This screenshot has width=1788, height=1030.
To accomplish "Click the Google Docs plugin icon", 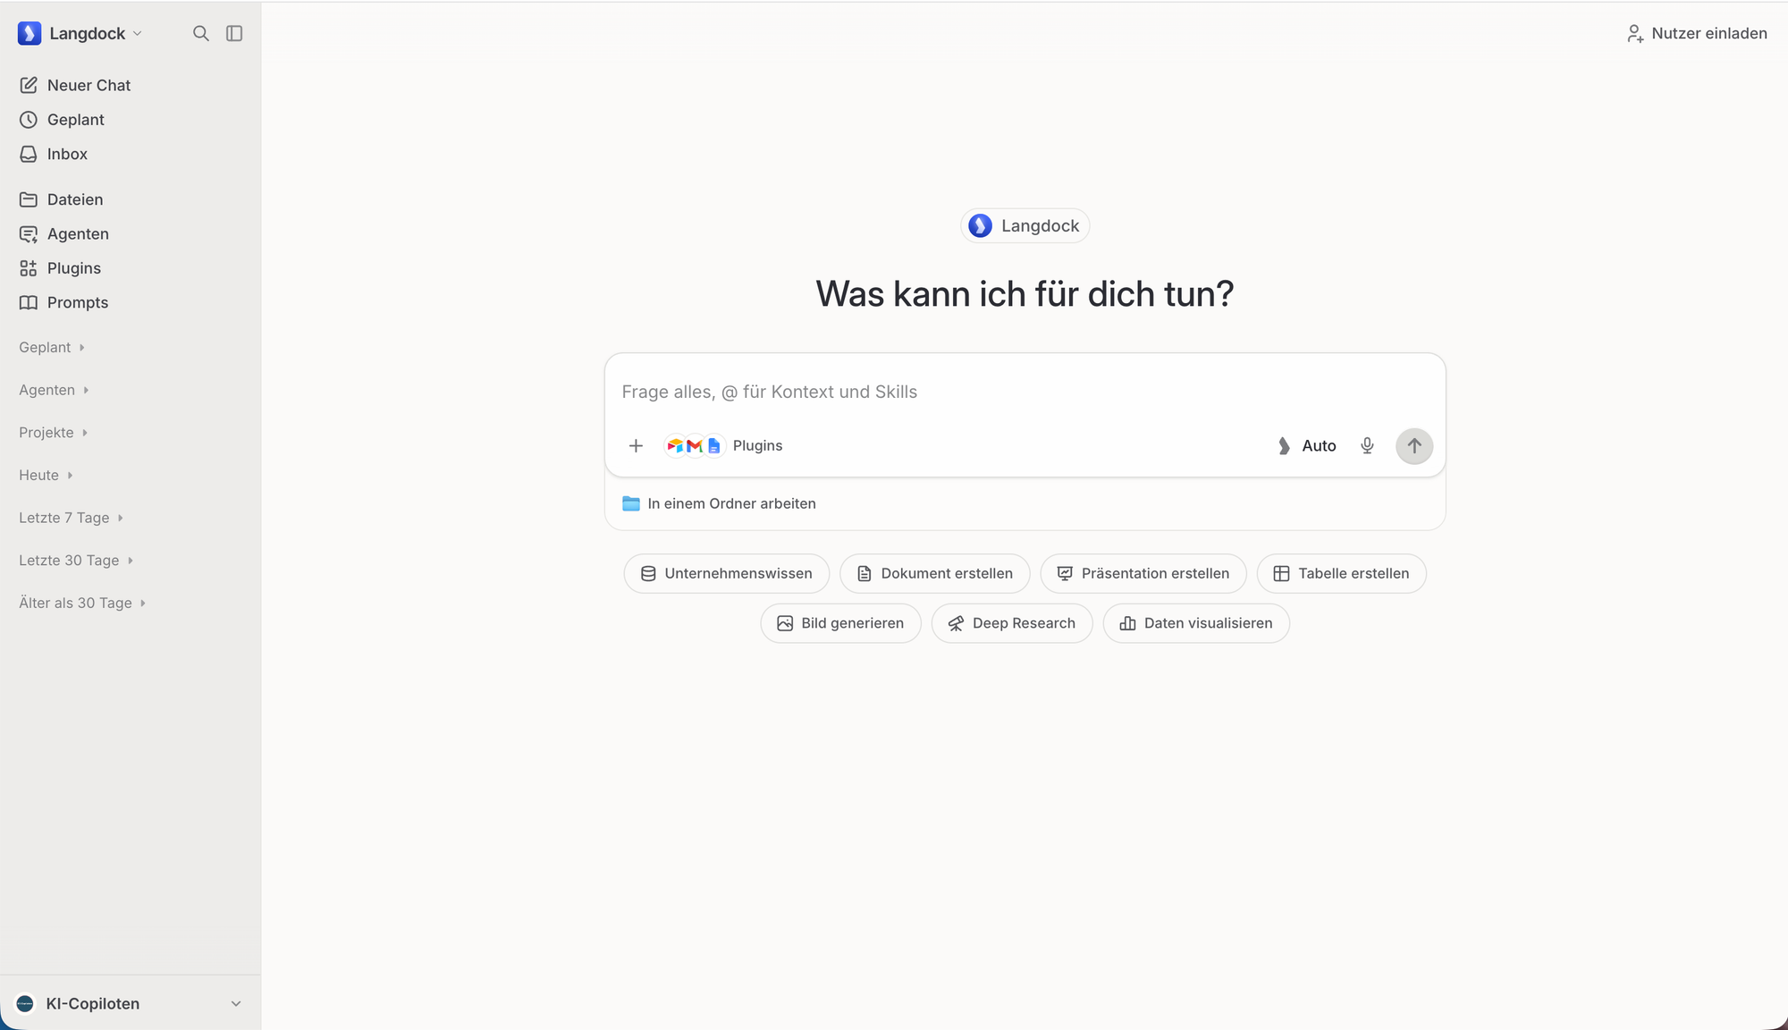I will [x=713, y=445].
